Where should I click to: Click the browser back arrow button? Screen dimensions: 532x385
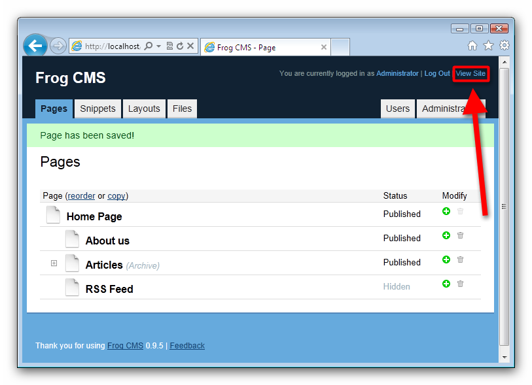pyautogui.click(x=35, y=46)
